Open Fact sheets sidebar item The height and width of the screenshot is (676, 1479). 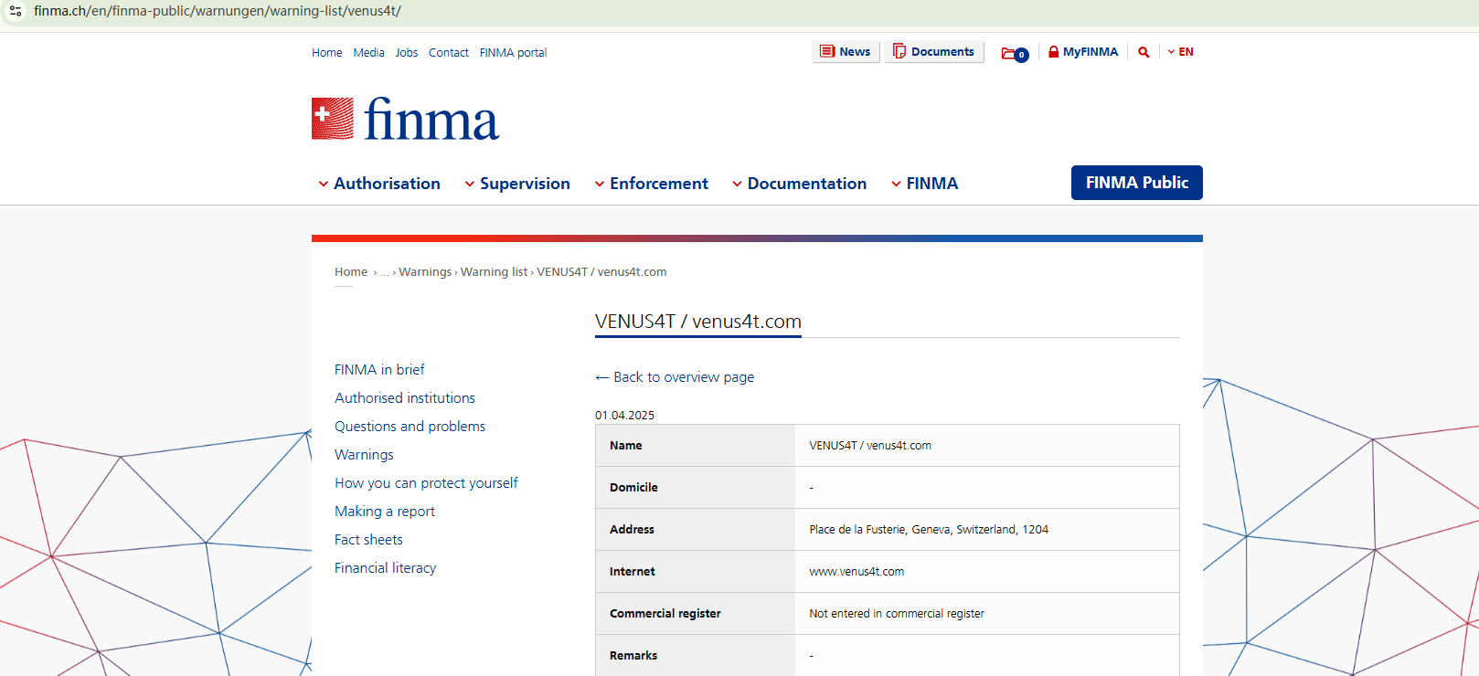(x=368, y=540)
